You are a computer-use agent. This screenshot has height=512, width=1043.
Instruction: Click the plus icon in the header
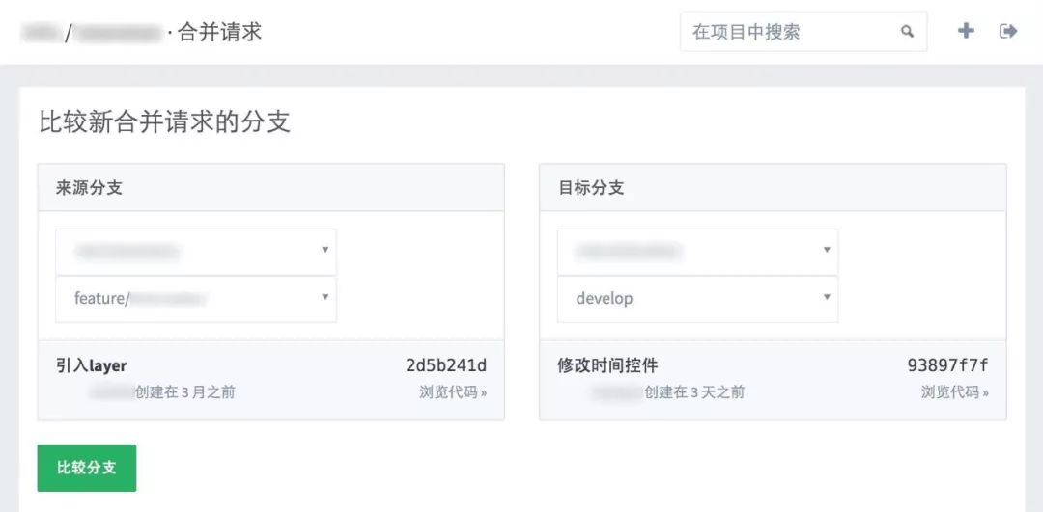point(966,31)
